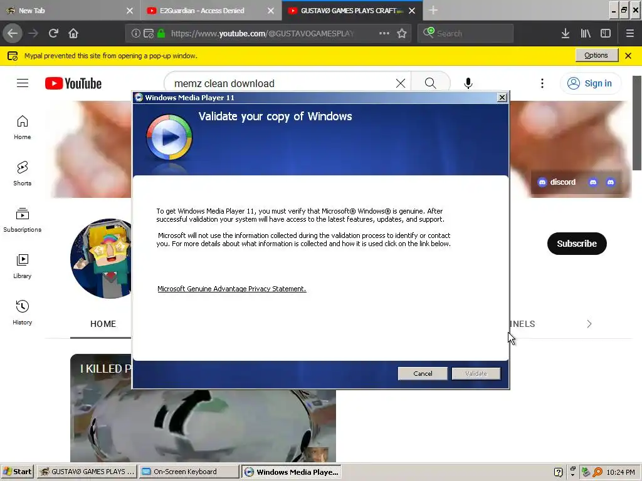This screenshot has width=642, height=481.
Task: Open the I KILLED video thumbnail
Action: point(203,425)
